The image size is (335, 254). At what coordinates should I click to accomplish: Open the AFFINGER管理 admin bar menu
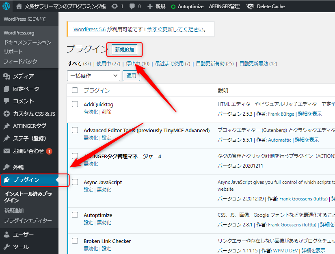coord(224,6)
